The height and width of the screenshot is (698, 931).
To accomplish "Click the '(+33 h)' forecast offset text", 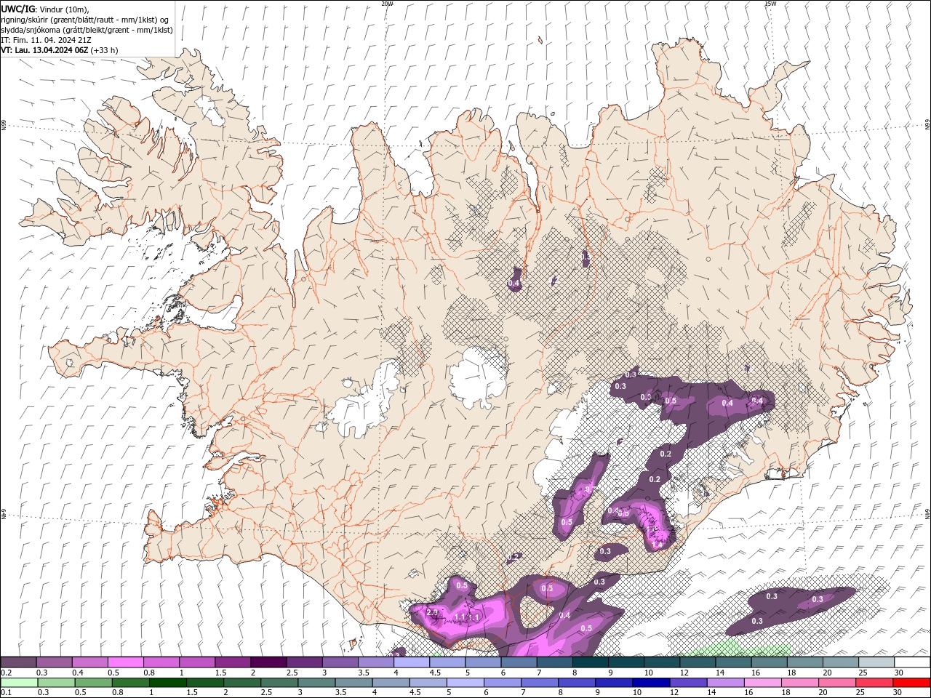I will point(105,50).
